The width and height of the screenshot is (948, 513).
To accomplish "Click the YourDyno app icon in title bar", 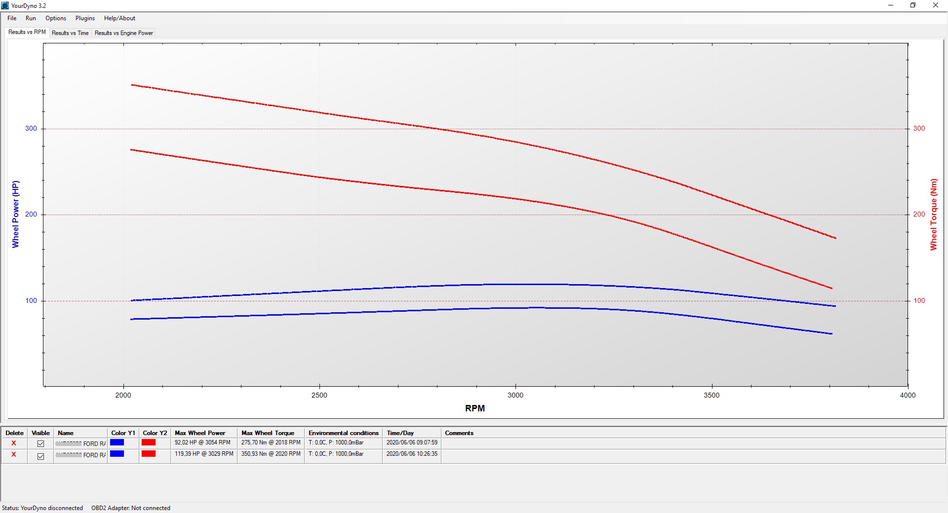I will click(5, 5).
